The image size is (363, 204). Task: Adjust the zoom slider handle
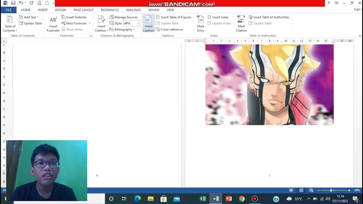click(x=331, y=190)
